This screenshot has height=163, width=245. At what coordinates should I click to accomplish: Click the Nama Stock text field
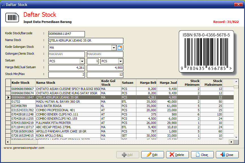[86, 41]
